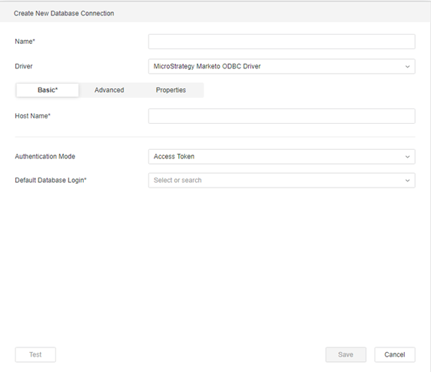Click the Default Database Login label
This screenshot has height=372, width=431.
click(51, 181)
